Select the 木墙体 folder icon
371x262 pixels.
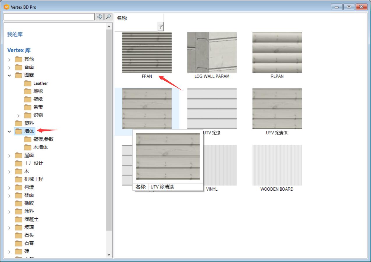tap(28, 147)
